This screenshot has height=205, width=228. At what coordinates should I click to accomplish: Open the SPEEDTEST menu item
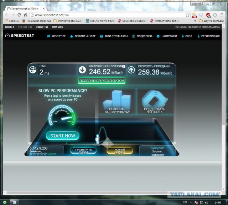25,27
